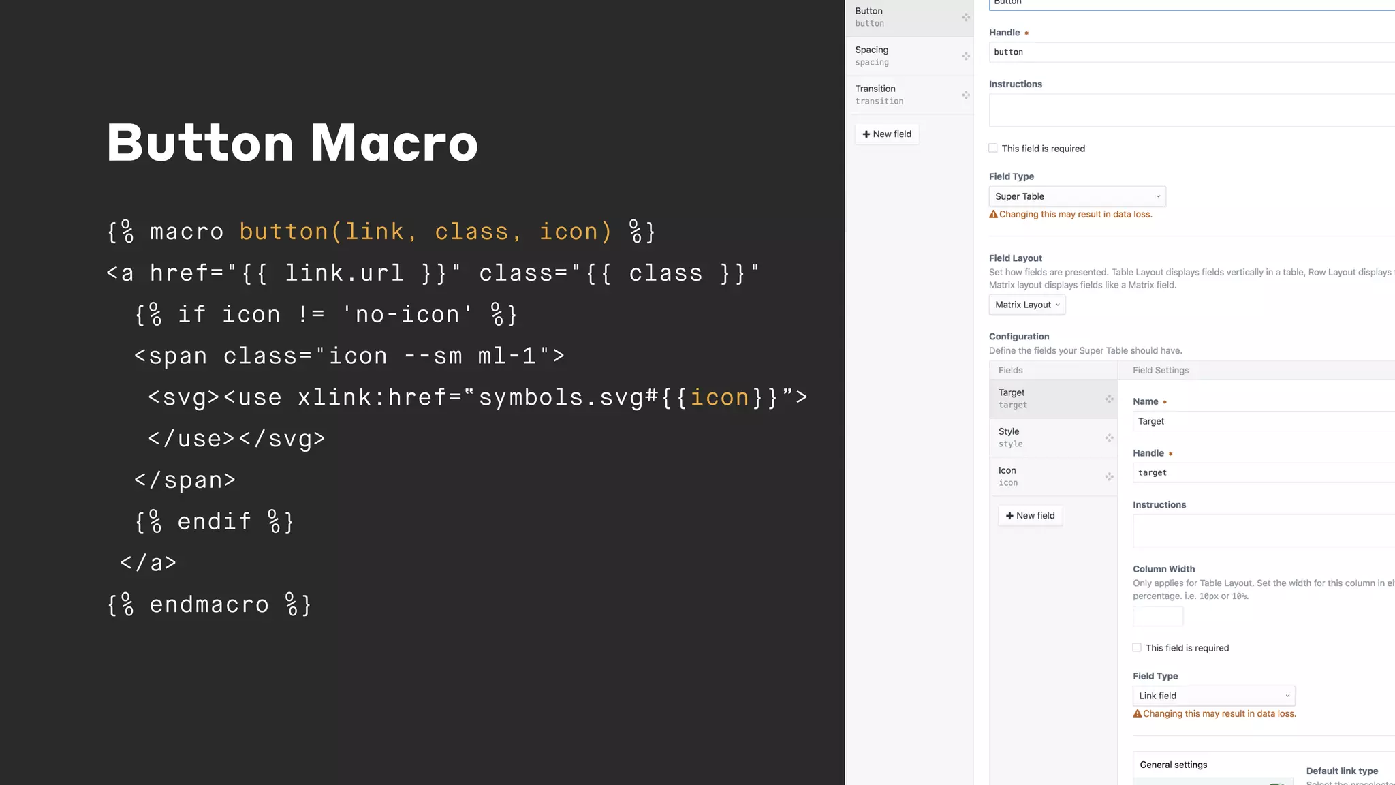The width and height of the screenshot is (1395, 785).
Task: Click the drag handle on Style subfield
Action: 1109,437
